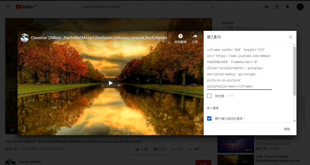This screenshot has height=165, width=310.
Task: Click Just Instrumental Music channel name
Action: [x=271, y=144]
